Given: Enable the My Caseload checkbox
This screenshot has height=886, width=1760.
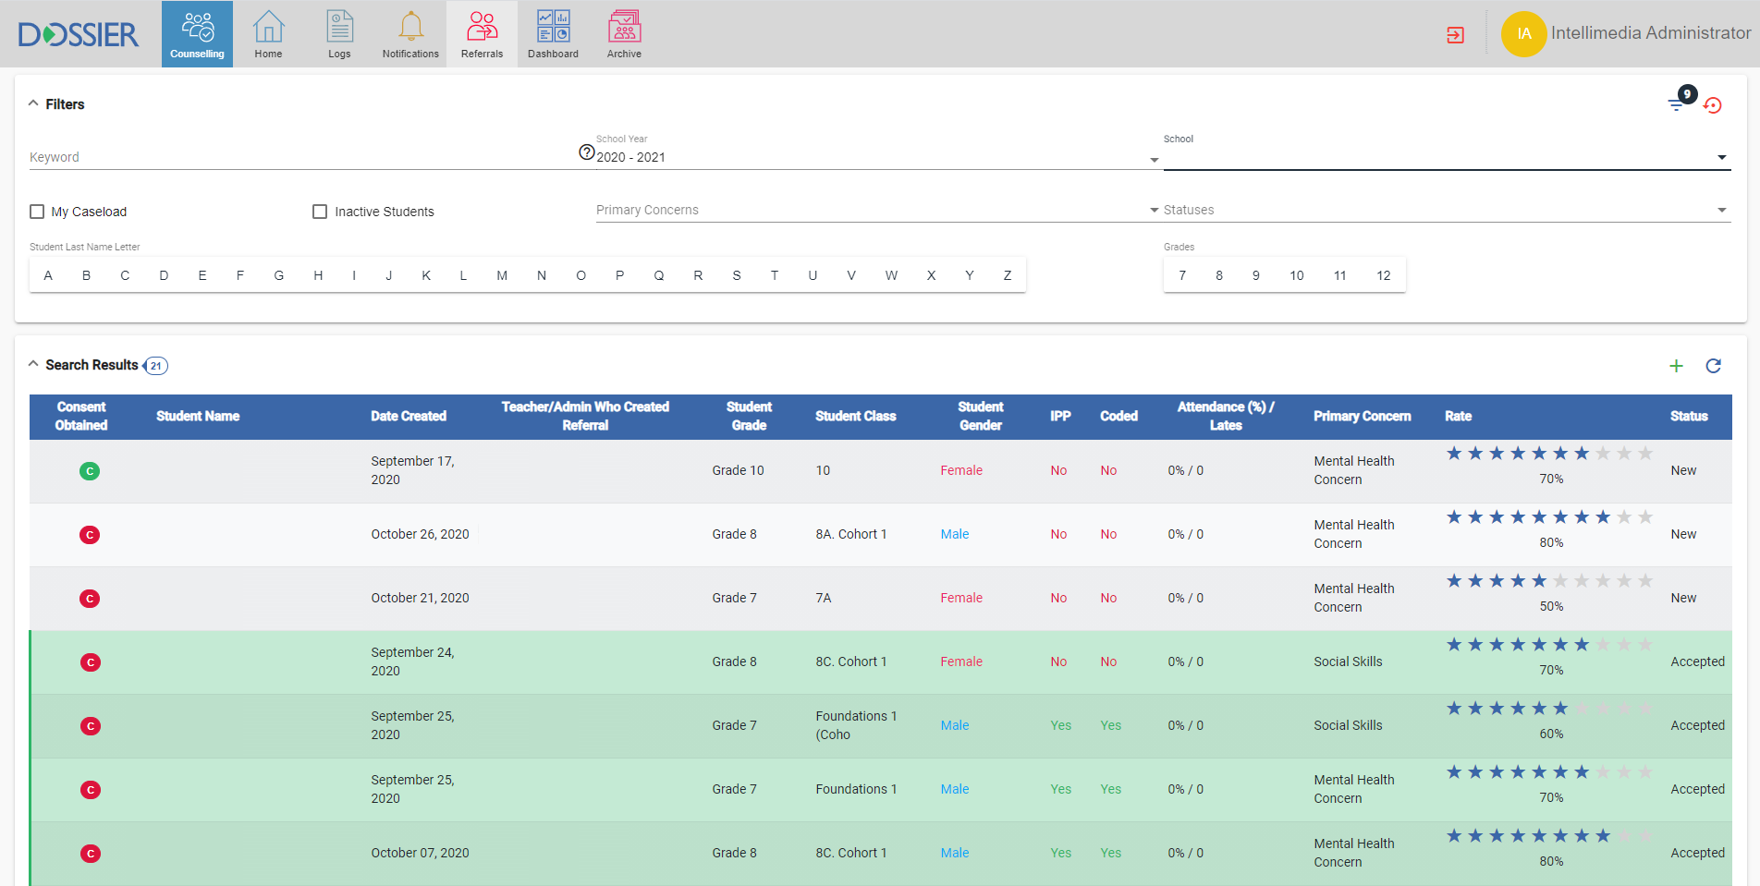Looking at the screenshot, I should (x=37, y=212).
